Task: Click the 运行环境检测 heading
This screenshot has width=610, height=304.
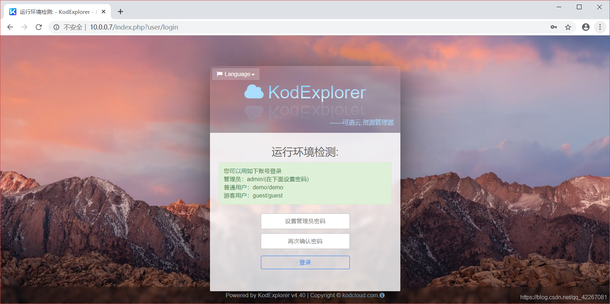Action: tap(305, 152)
